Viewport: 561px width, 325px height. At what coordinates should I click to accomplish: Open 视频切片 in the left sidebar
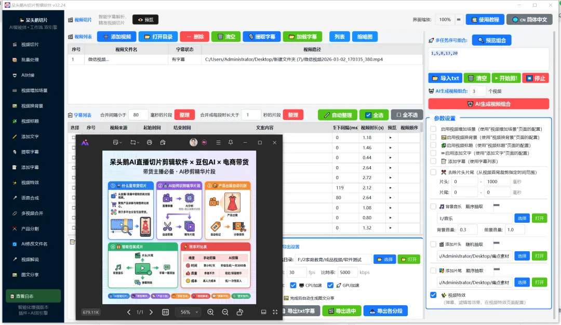30,45
